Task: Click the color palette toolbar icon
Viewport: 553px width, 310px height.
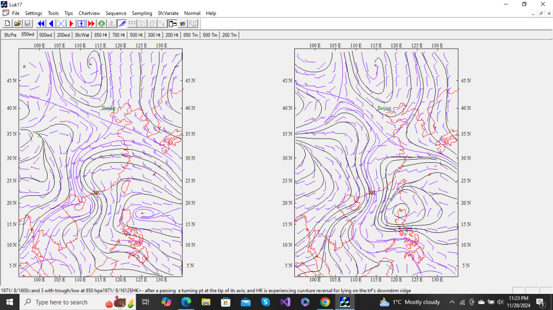Action: pyautogui.click(x=183, y=24)
